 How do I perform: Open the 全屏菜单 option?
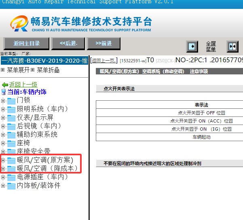click(x=211, y=47)
